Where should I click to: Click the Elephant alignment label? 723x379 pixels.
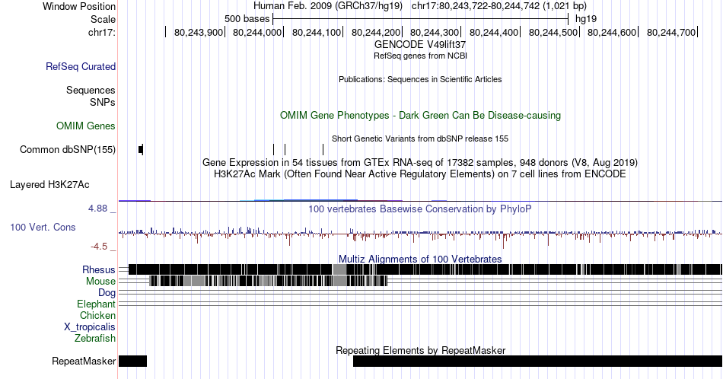tap(97, 304)
